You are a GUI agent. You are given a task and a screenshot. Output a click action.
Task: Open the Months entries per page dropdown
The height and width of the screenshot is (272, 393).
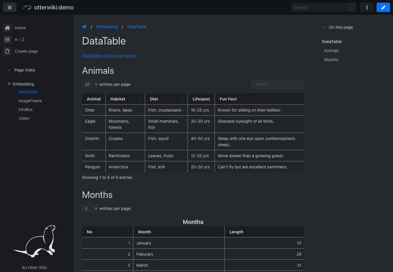tap(90, 208)
